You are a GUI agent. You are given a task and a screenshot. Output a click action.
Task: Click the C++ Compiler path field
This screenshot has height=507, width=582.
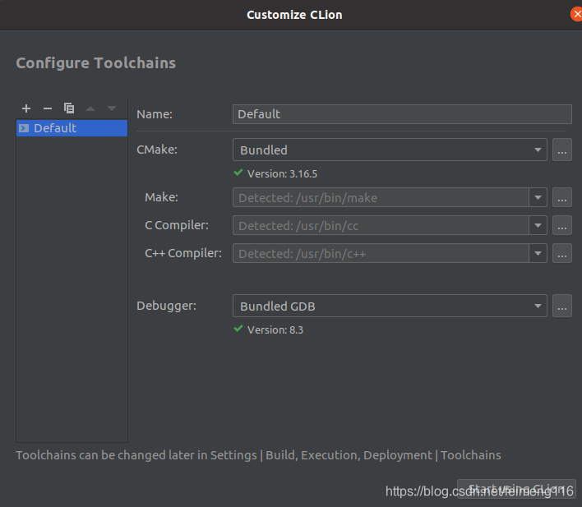(x=381, y=253)
